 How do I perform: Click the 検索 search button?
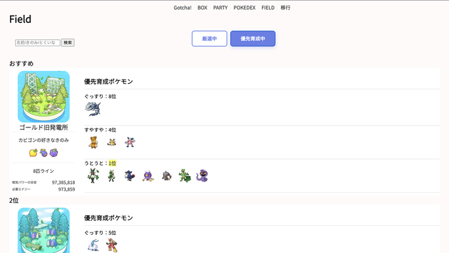click(68, 42)
